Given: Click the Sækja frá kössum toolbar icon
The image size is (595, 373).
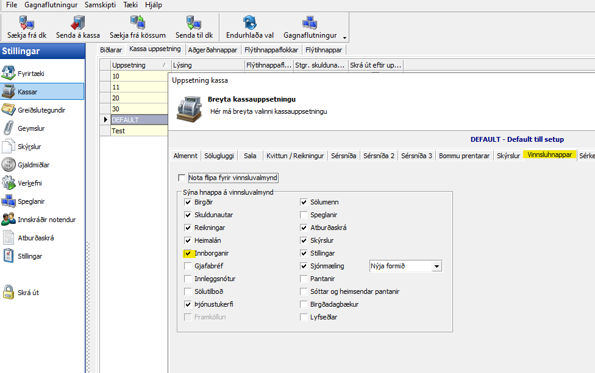Looking at the screenshot, I should pyautogui.click(x=137, y=23).
